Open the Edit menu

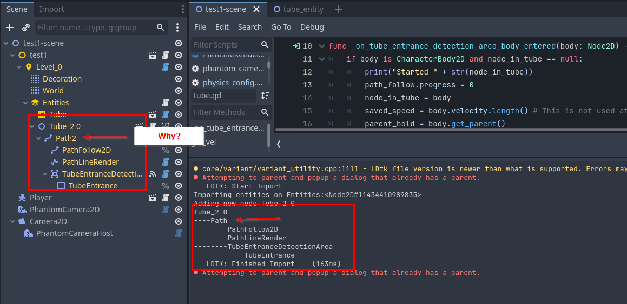click(x=222, y=27)
